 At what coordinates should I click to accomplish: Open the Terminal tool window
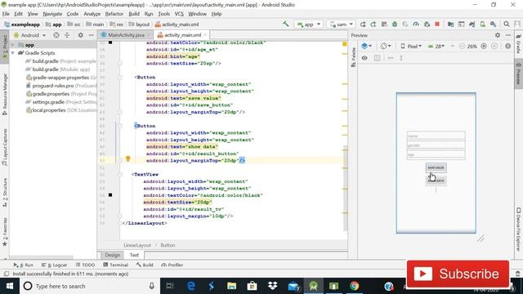116,265
